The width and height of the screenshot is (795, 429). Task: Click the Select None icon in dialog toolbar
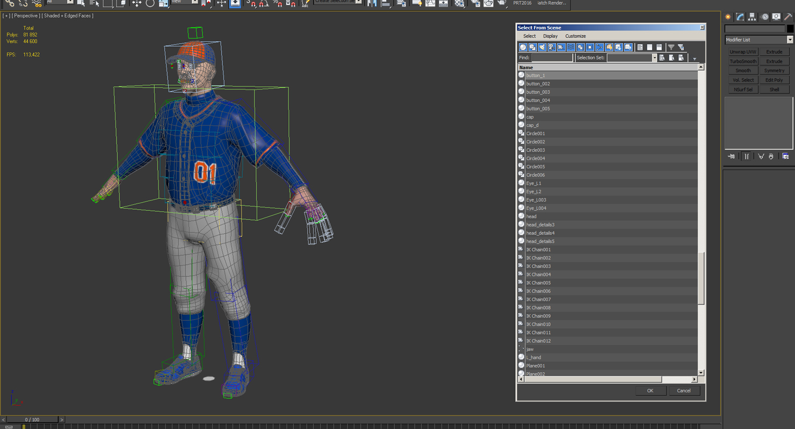649,47
